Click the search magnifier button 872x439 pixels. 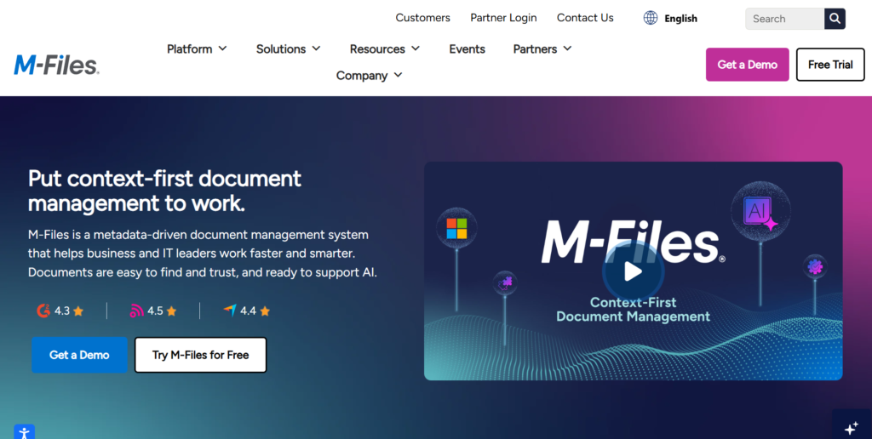click(x=835, y=19)
